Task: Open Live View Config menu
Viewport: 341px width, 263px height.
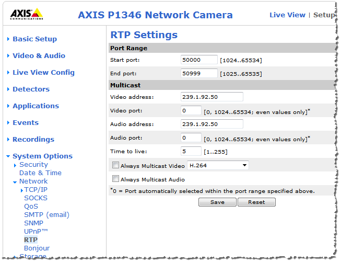Action: pos(43,73)
